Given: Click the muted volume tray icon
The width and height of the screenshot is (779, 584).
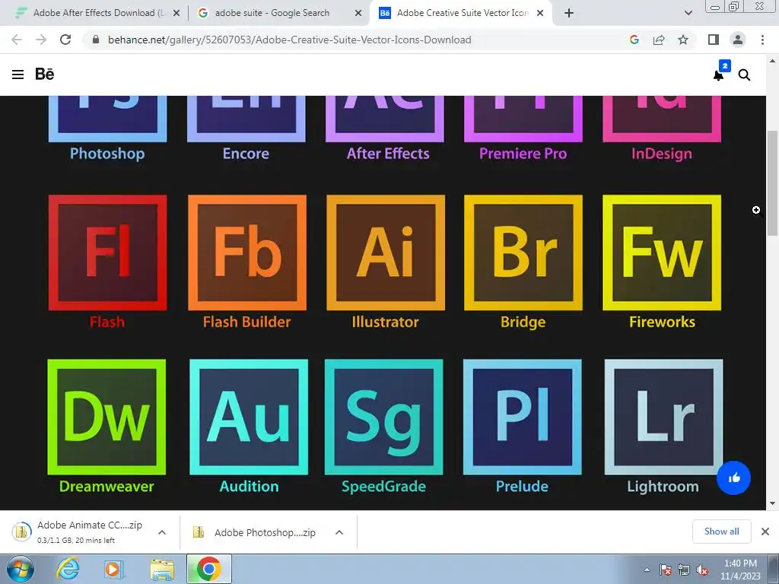Looking at the screenshot, I should [x=702, y=570].
